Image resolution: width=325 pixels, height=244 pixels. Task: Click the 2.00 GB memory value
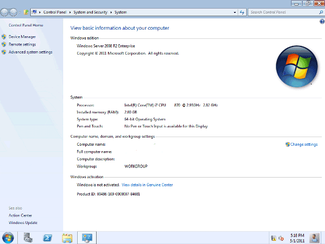click(131, 112)
